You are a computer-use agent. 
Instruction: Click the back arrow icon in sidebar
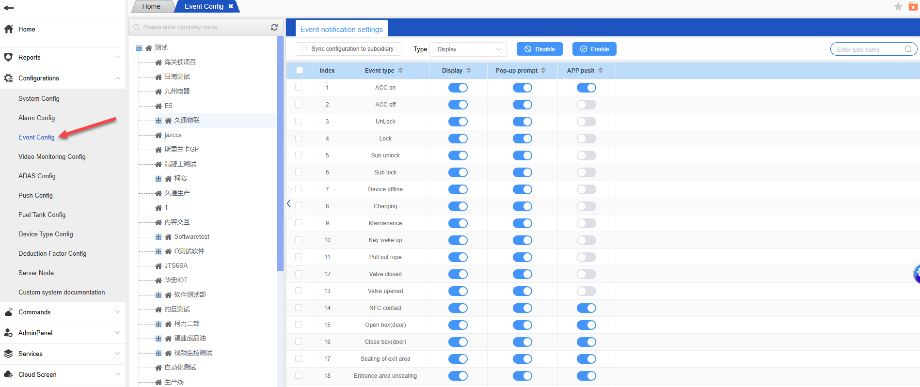pyautogui.click(x=9, y=8)
